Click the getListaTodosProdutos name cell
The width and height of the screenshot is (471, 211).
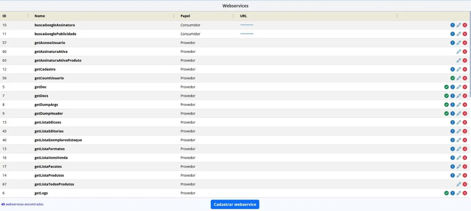click(54, 184)
